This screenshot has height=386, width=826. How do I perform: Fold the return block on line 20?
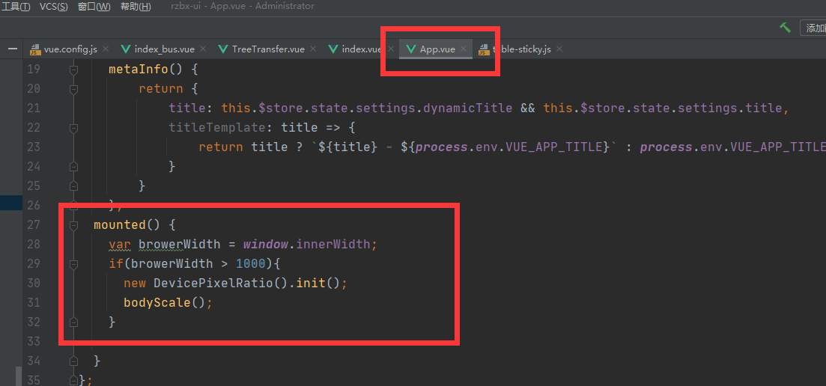coord(73,89)
